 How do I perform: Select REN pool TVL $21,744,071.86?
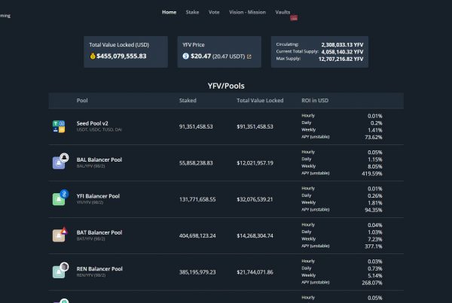[255, 272]
